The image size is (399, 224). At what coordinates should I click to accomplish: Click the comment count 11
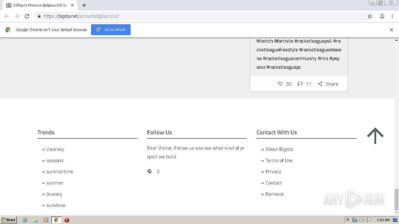(309, 84)
